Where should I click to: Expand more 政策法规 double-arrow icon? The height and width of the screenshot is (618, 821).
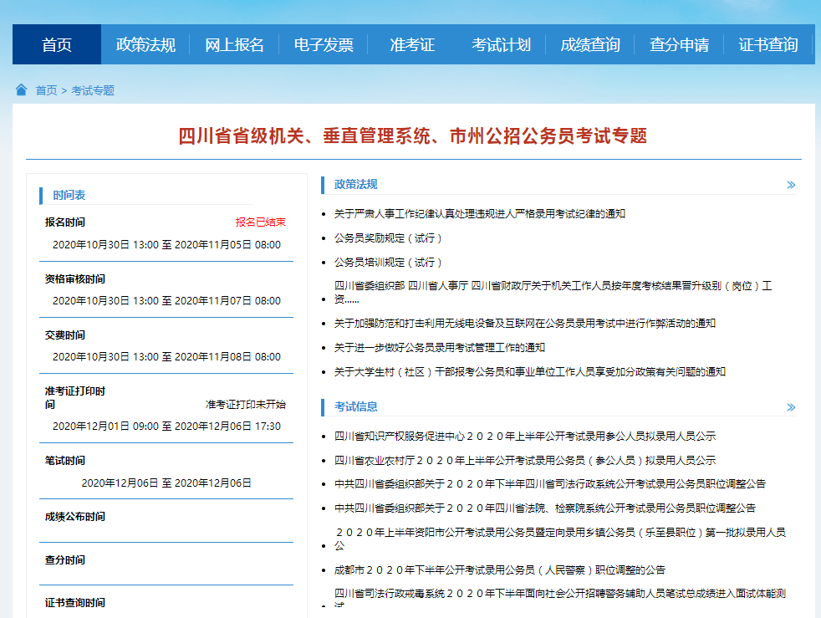(x=791, y=185)
